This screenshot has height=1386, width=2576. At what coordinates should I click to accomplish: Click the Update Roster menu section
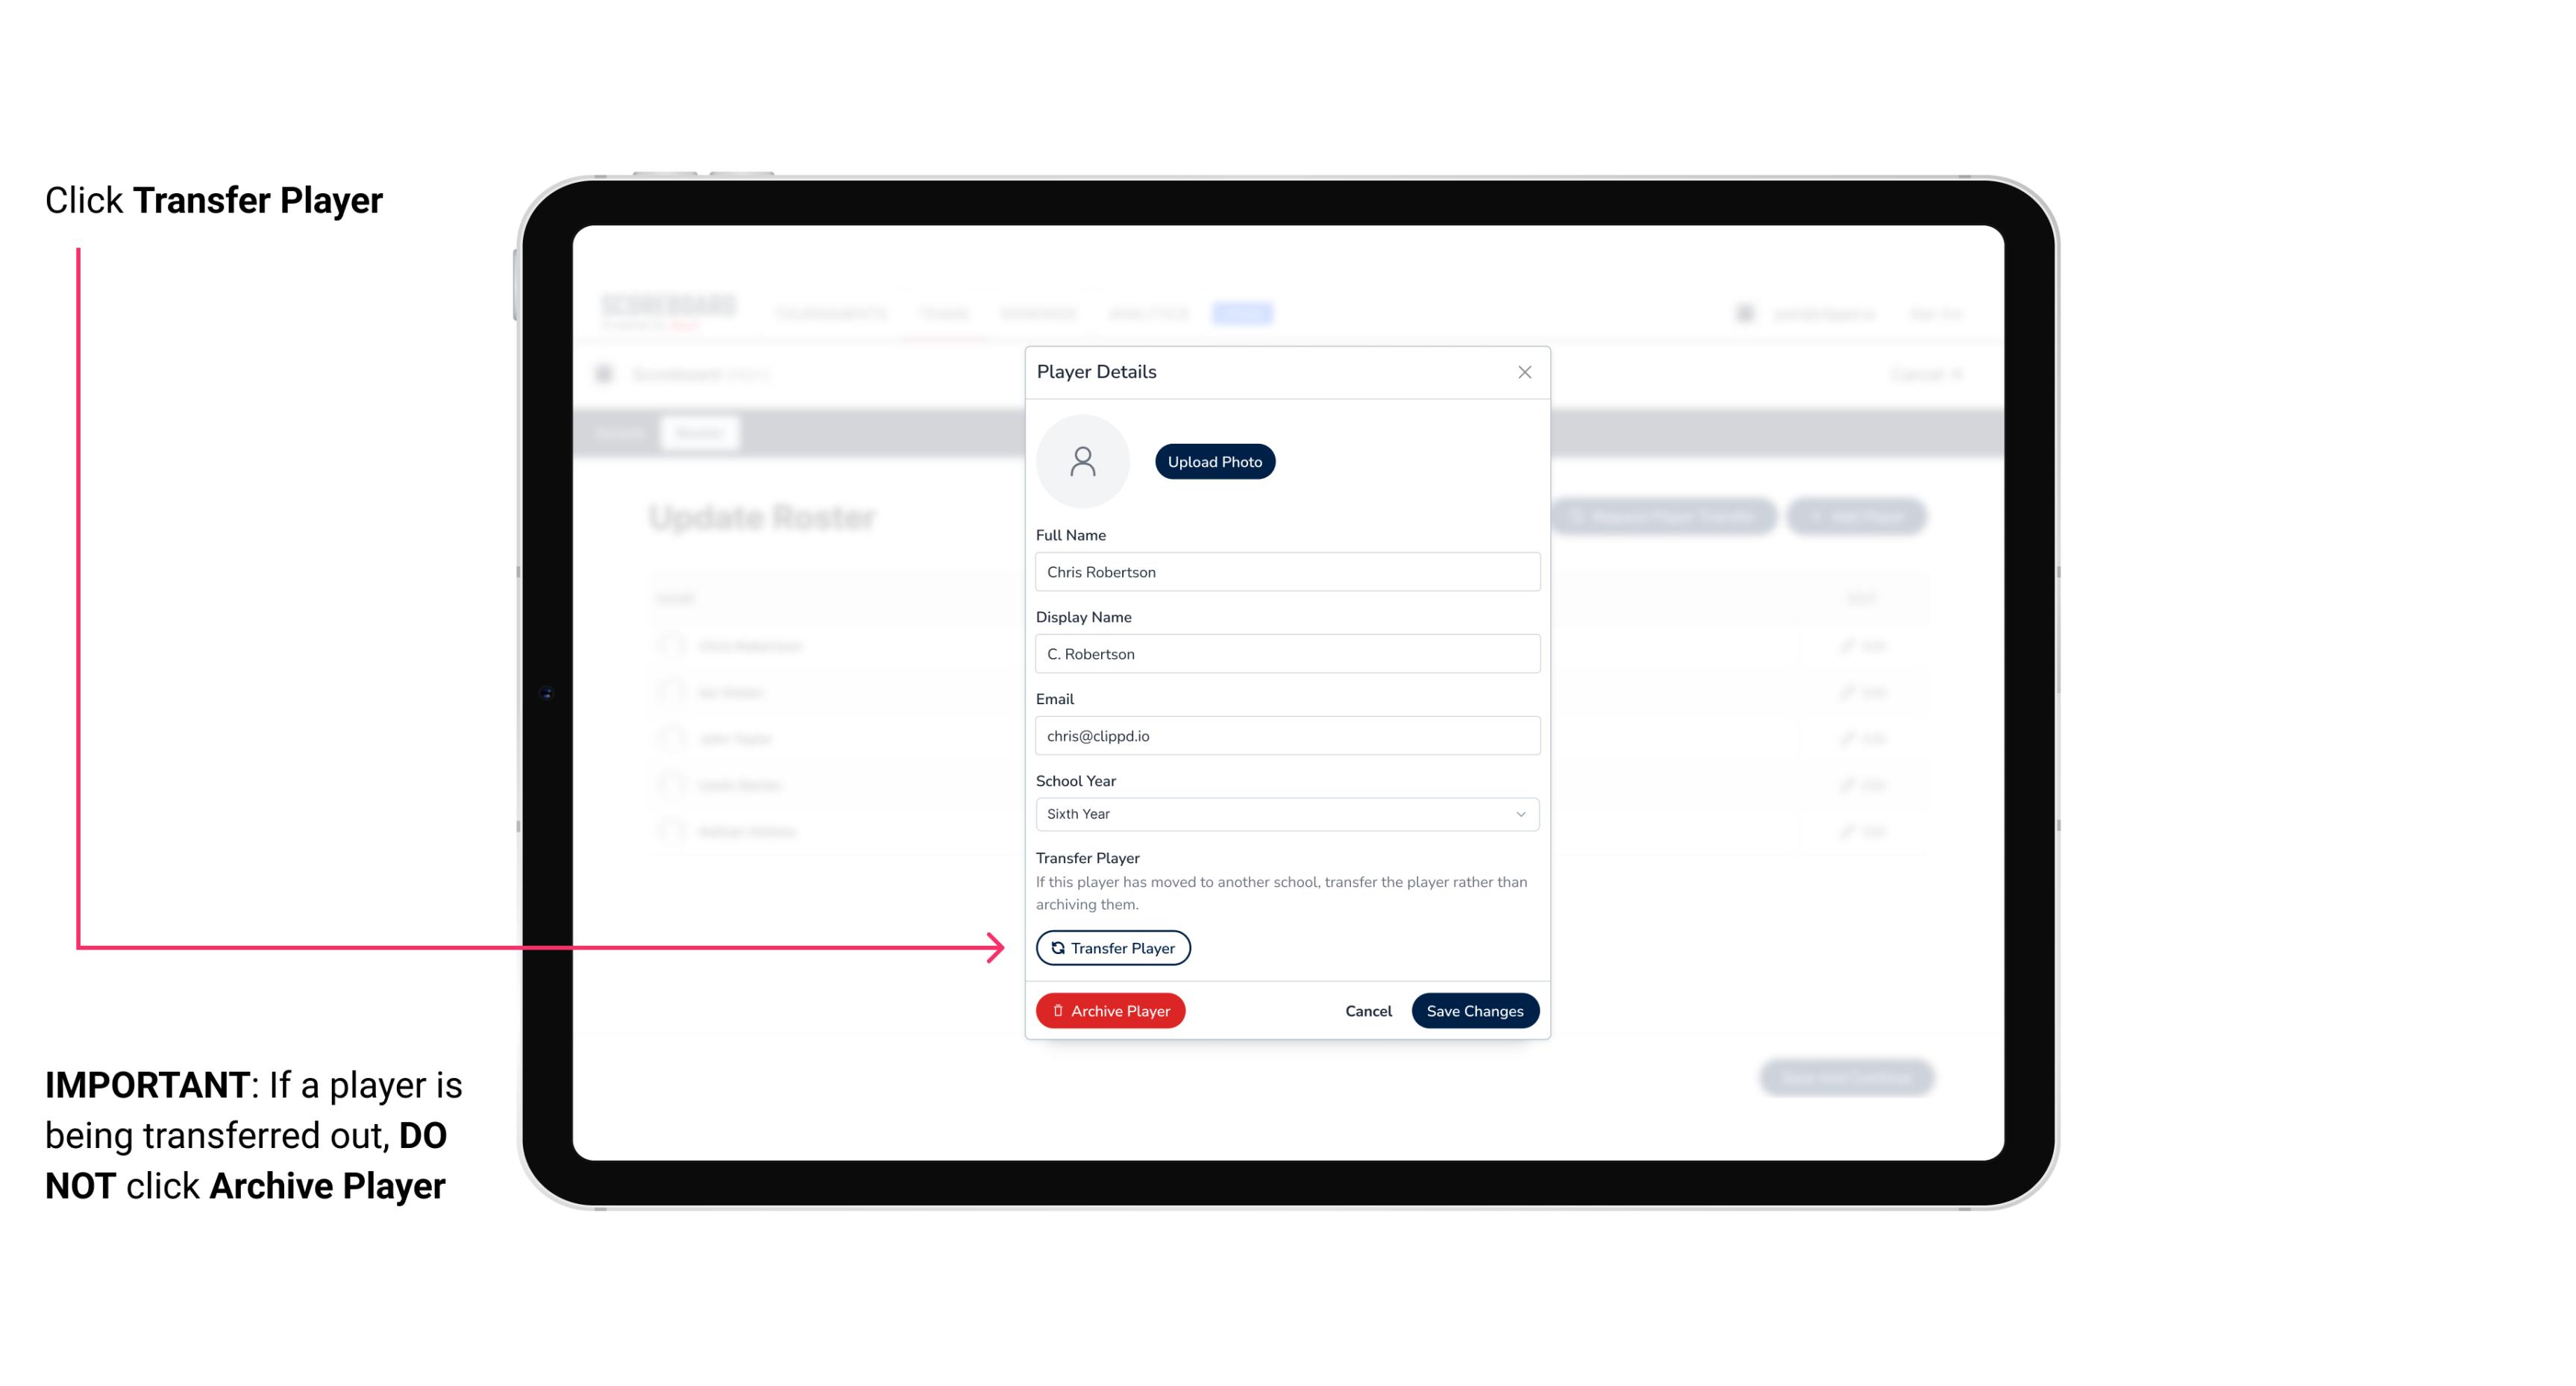click(x=762, y=517)
